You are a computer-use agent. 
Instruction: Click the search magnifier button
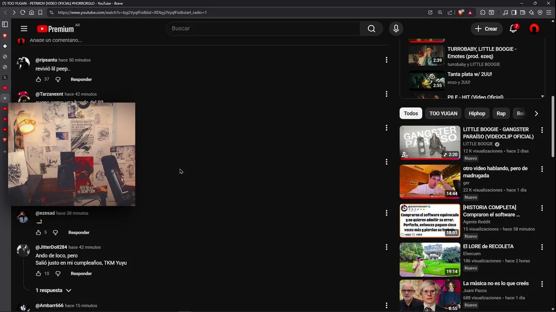click(x=371, y=29)
